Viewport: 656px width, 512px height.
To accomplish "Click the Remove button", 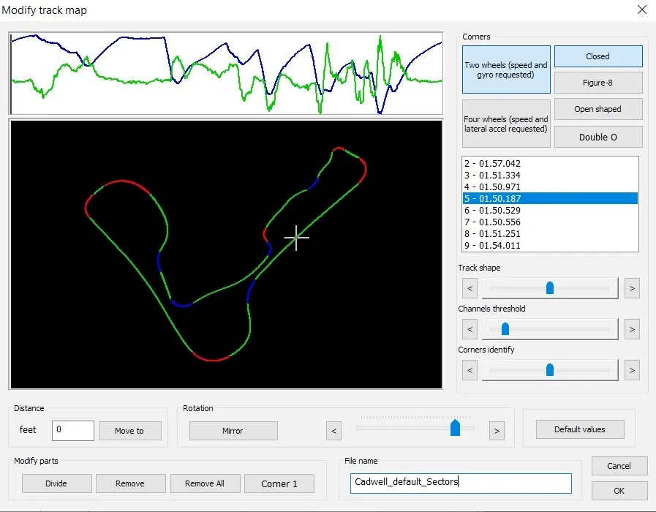I will (130, 483).
